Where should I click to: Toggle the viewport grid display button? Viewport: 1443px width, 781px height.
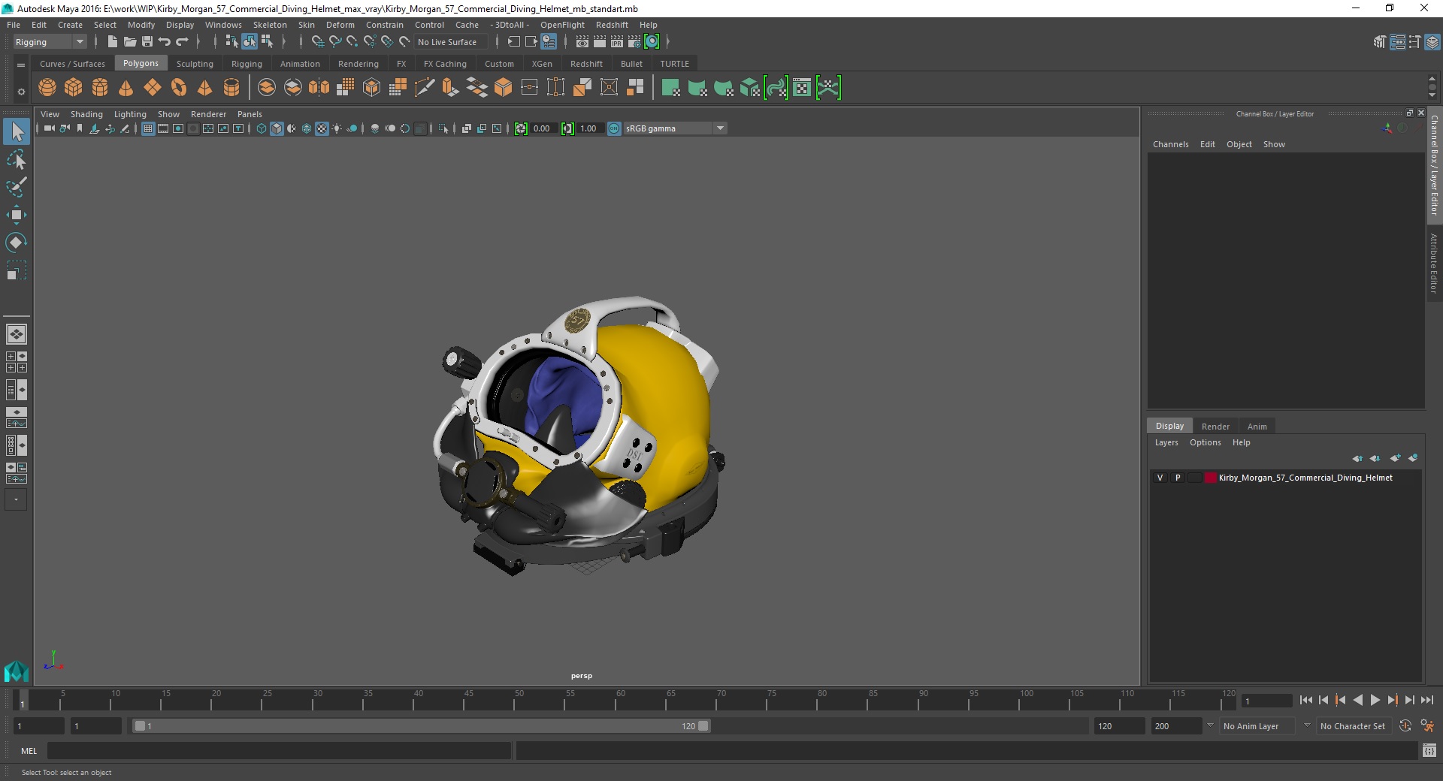click(148, 128)
